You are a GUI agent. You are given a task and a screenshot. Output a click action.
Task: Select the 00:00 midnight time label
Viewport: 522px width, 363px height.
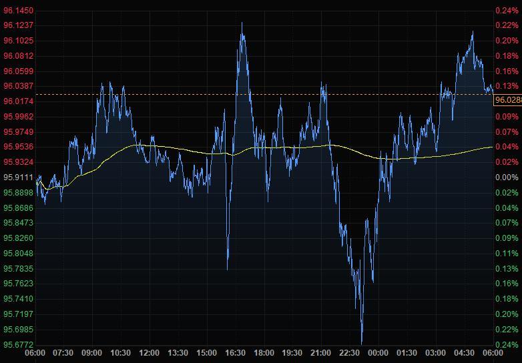pyautogui.click(x=378, y=353)
